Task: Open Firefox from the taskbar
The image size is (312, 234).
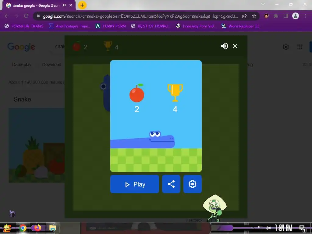Action: 37,228
